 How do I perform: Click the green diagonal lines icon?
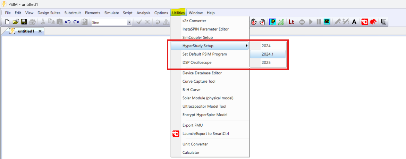pos(281,22)
